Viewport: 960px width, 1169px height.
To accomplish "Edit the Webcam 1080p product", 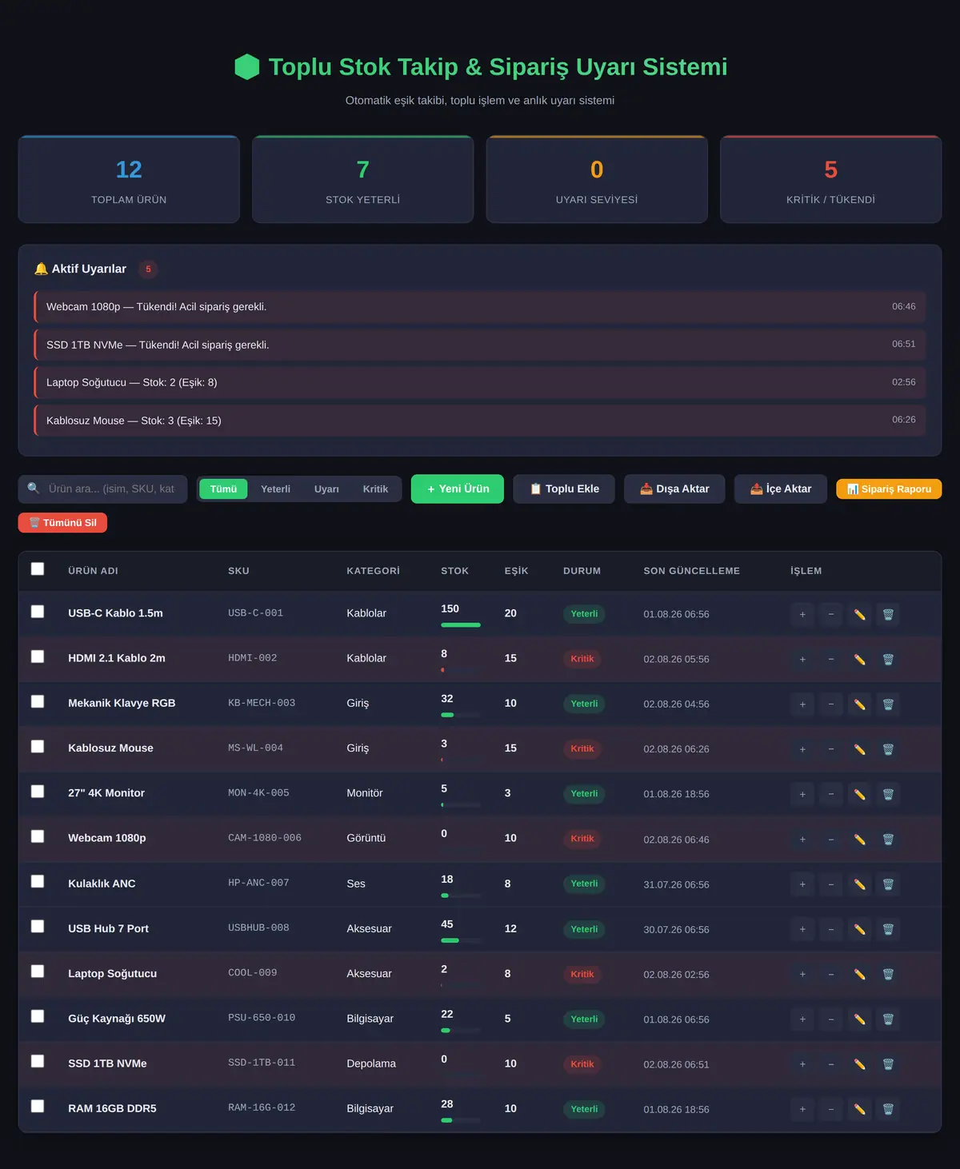I will coord(859,839).
